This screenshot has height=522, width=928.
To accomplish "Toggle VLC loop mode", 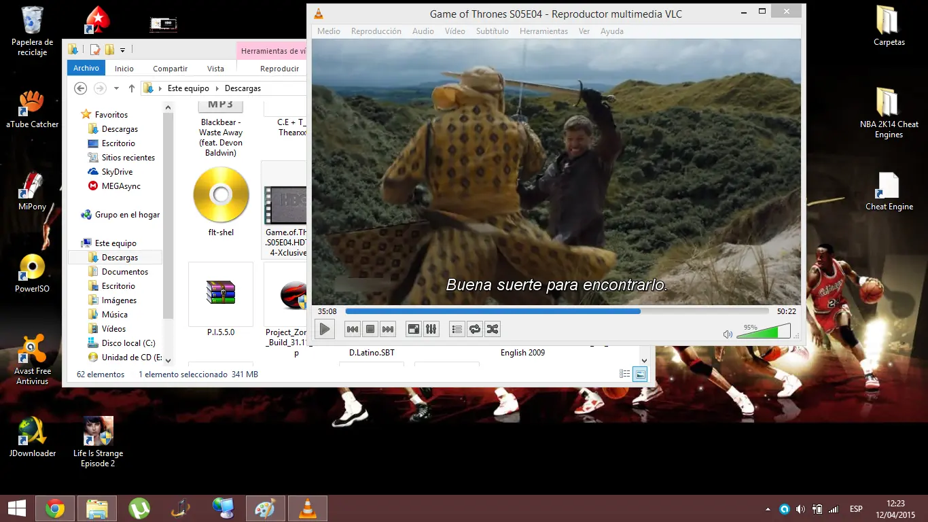I will pyautogui.click(x=475, y=329).
